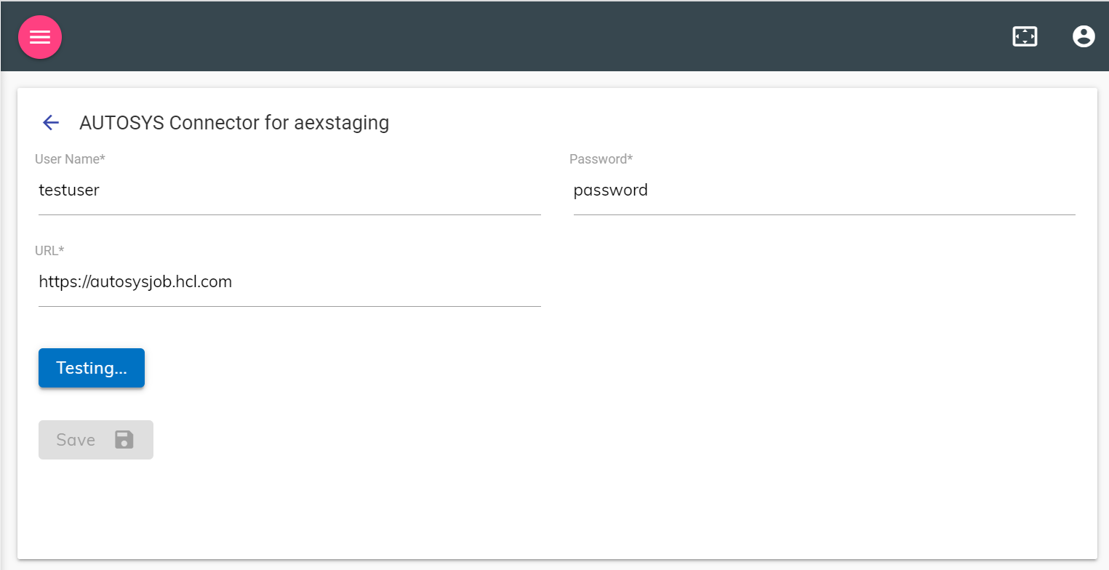Click the screen-fit icon near the profile avatar
1109x570 pixels.
pos(1025,36)
